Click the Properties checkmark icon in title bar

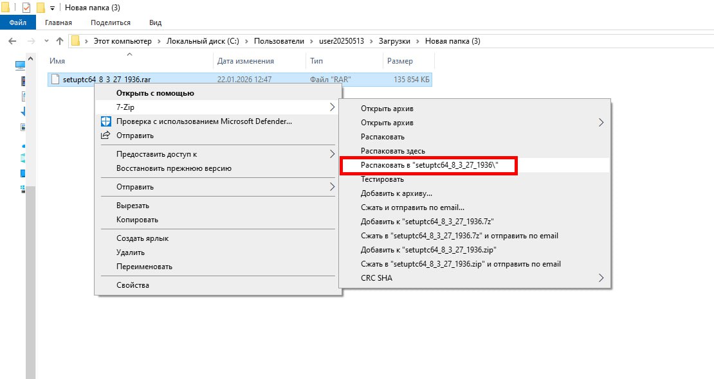26,8
